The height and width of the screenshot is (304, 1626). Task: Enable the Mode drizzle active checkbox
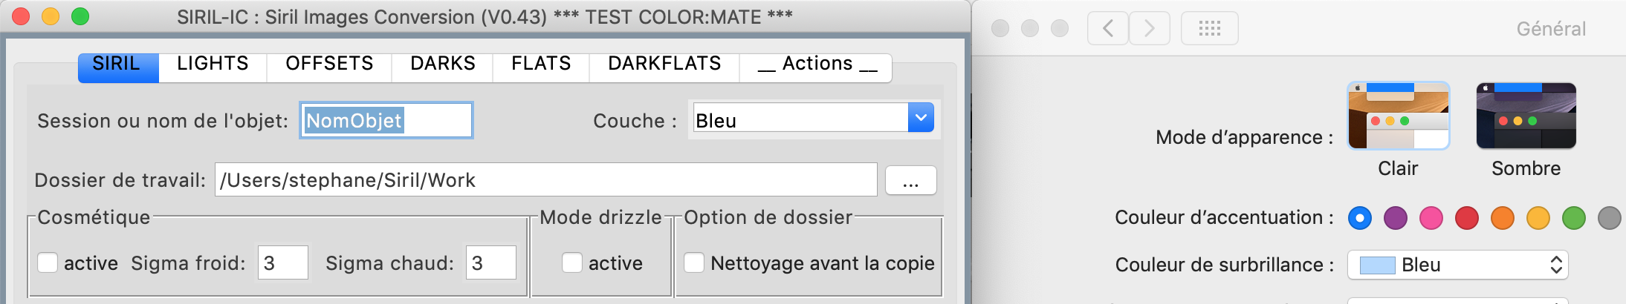tap(572, 263)
